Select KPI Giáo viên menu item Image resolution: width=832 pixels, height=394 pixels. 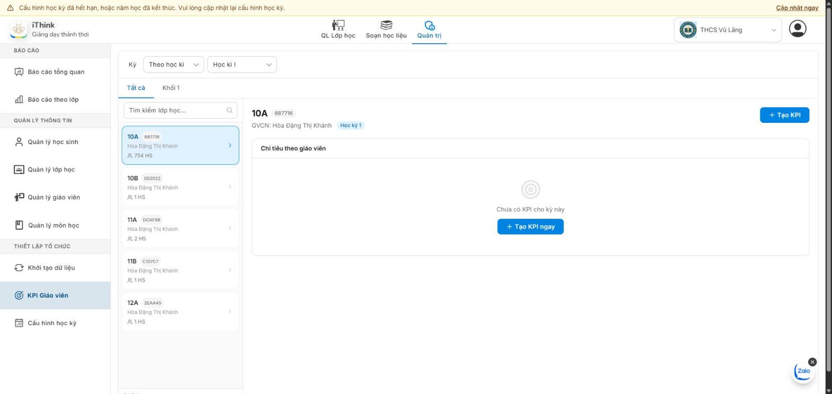coord(55,295)
